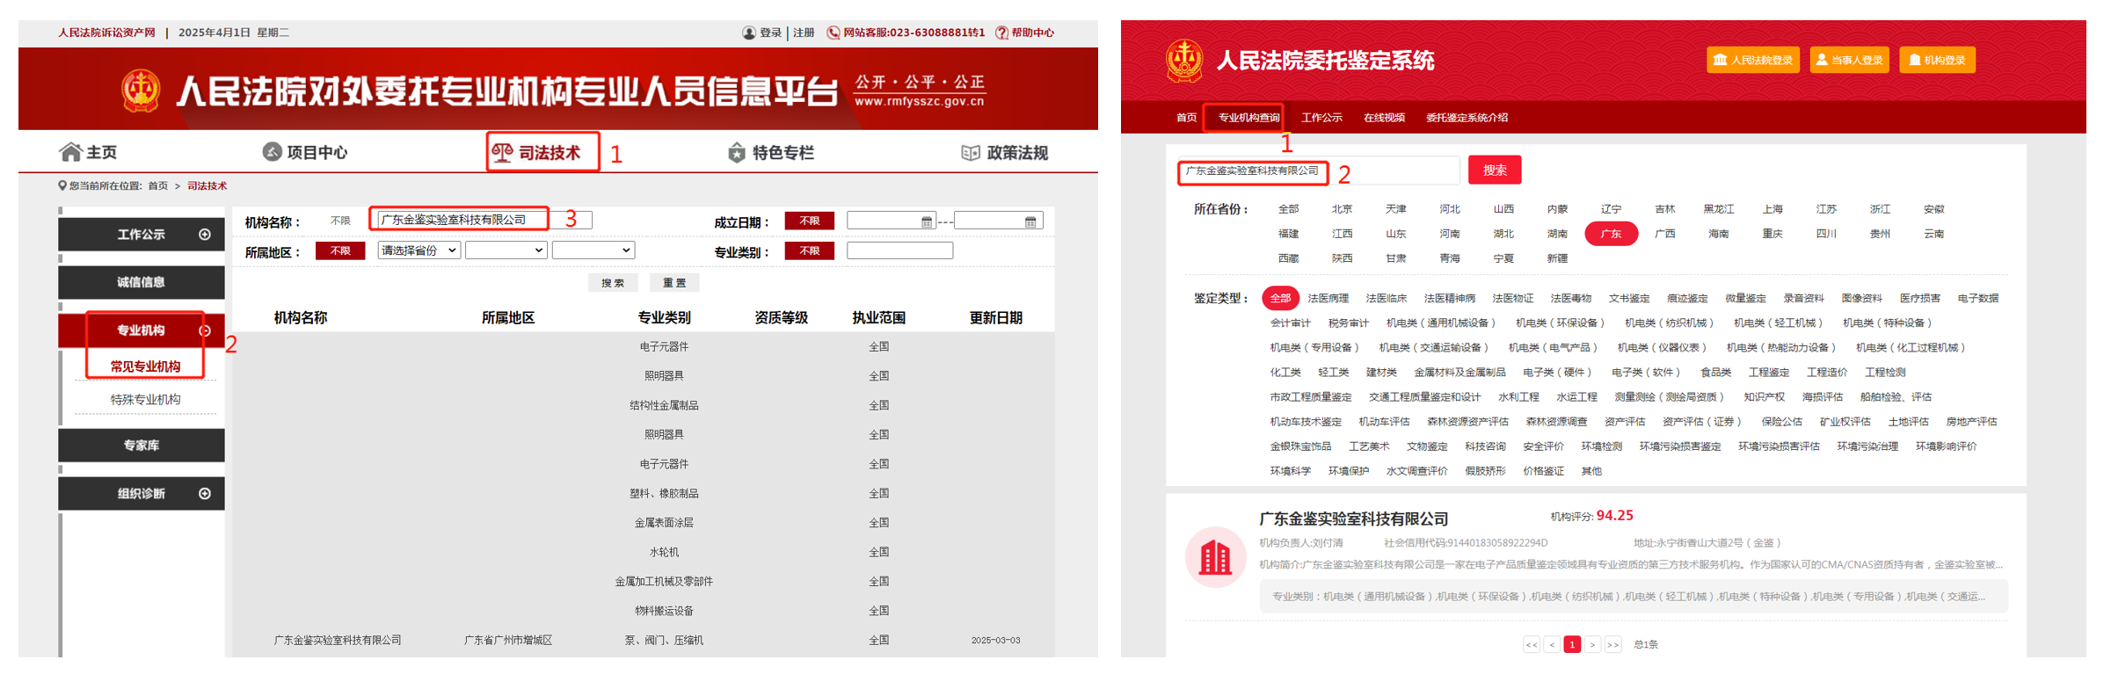Open 工作公示 in the red nav bar
Screen dimensions: 2111x689
pyautogui.click(x=1321, y=118)
